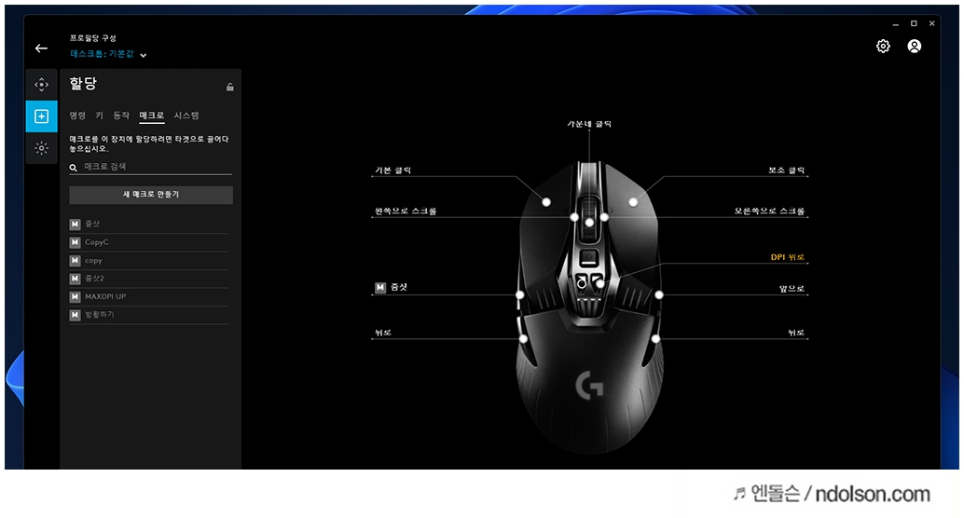Click the 왼쪽으로 스크롤 assignment label
The width and height of the screenshot is (964, 518).
click(x=406, y=211)
